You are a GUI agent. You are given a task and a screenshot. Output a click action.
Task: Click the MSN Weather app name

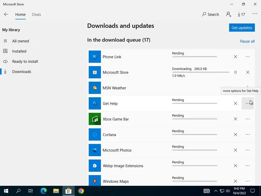tap(114, 88)
